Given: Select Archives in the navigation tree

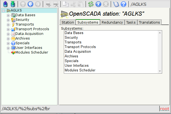Looking at the screenshot, I should 22,38.
